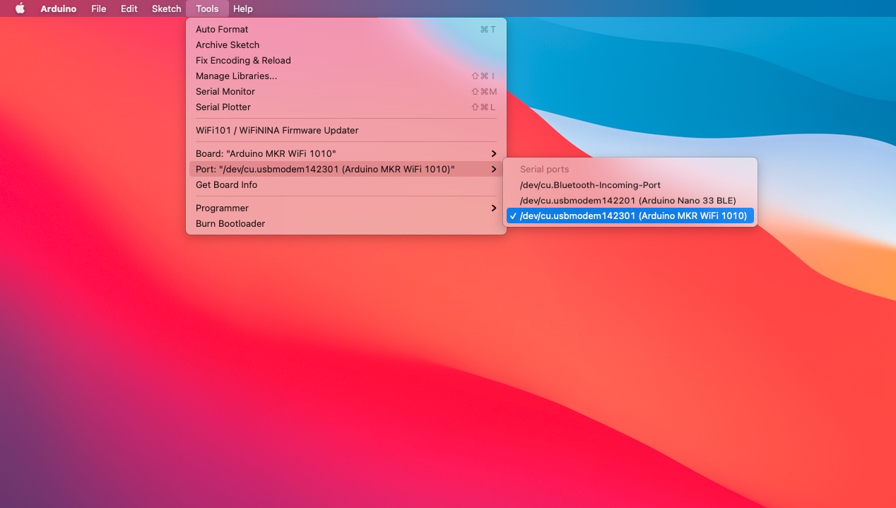The image size is (896, 508).
Task: Choose Archive Sketch from Tools
Action: point(228,45)
